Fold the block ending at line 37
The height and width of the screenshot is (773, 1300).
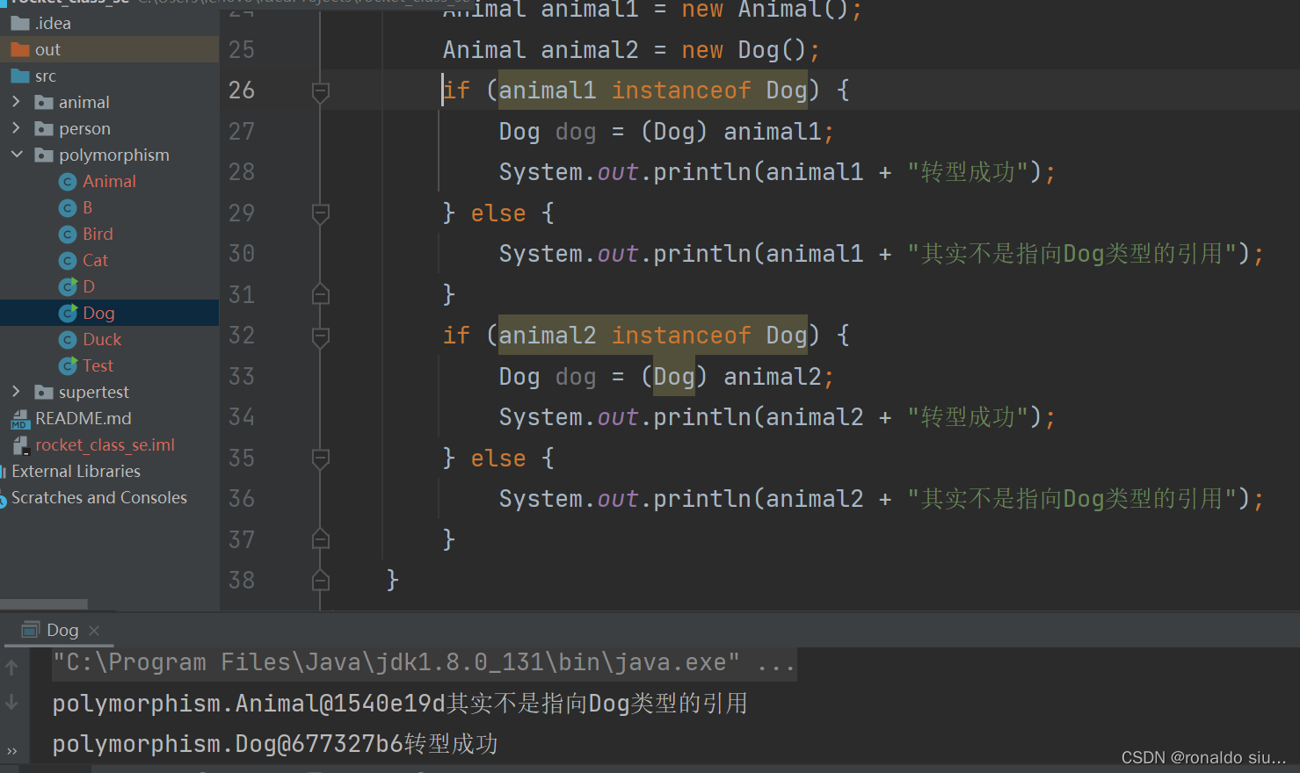[321, 539]
